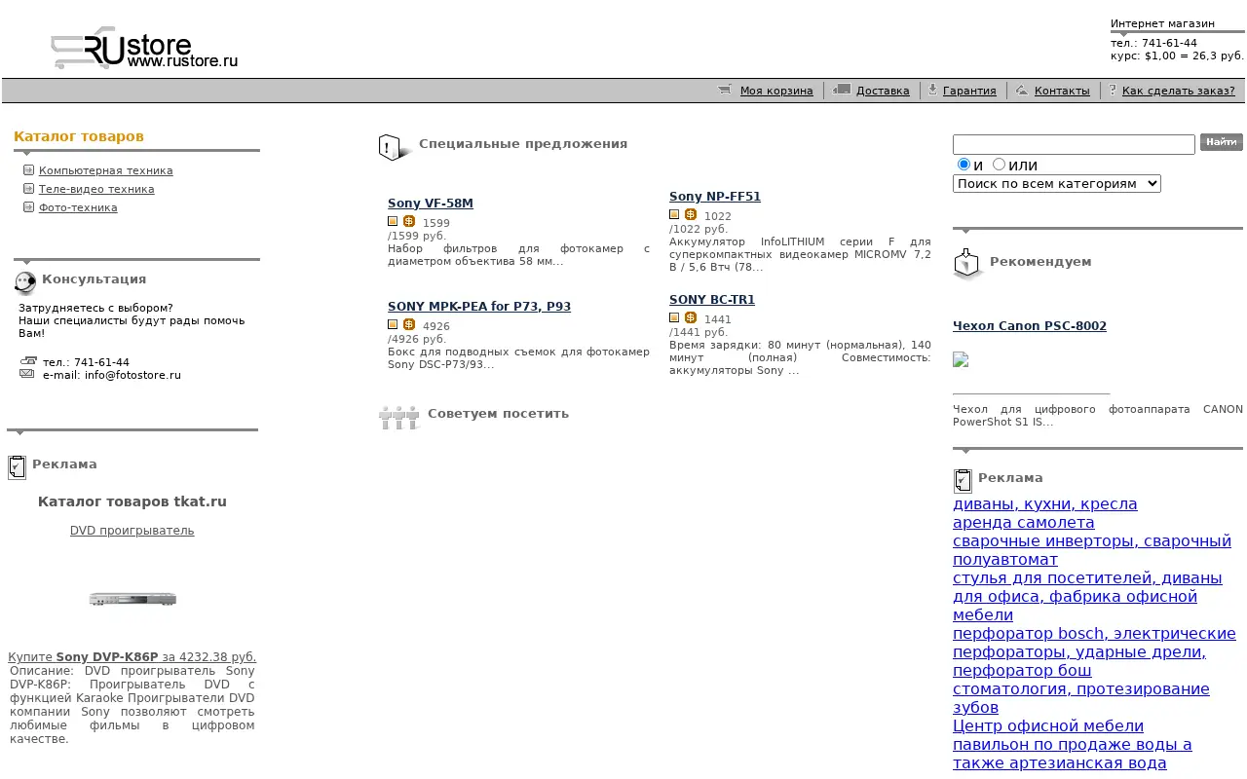This screenshot has width=1247, height=779.
Task: Click the delivery truck icon beside Доставка
Action: [x=842, y=90]
